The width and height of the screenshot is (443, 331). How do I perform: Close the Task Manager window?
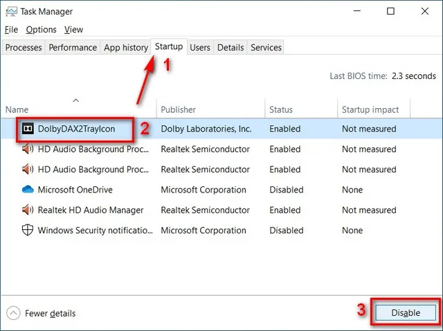click(424, 11)
